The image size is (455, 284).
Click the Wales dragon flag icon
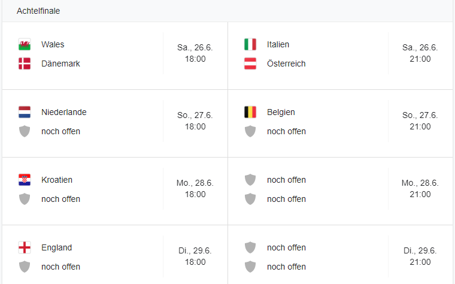(x=25, y=44)
